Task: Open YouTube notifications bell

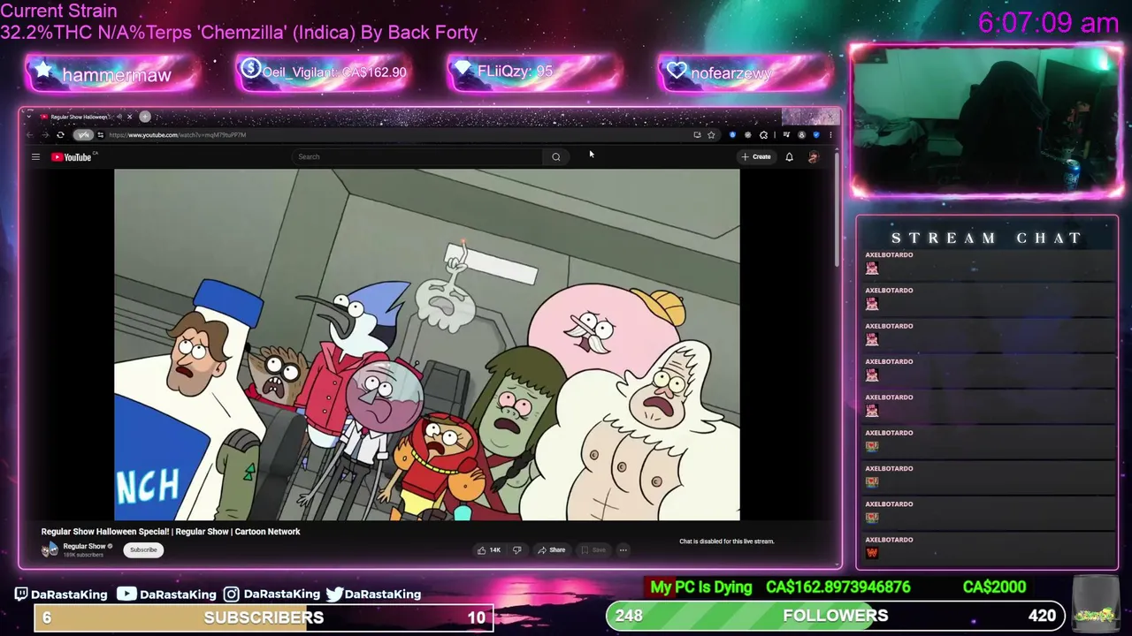Action: pyautogui.click(x=789, y=157)
